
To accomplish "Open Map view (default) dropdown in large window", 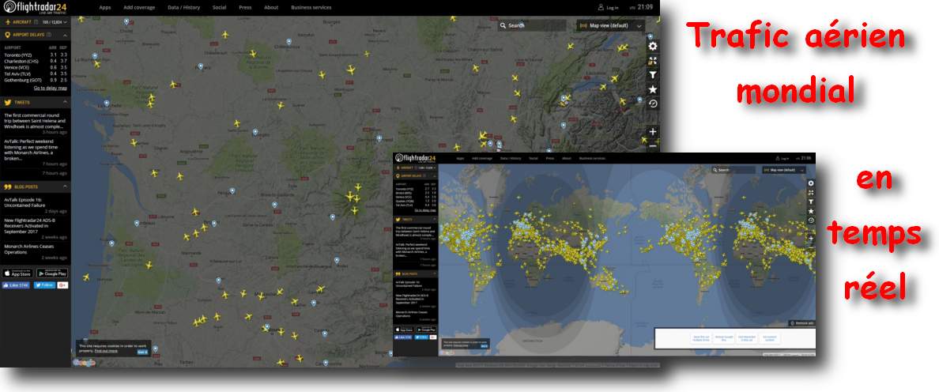I will [610, 26].
